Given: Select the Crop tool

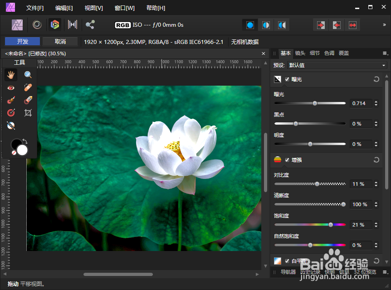Looking at the screenshot, I should 28,112.
